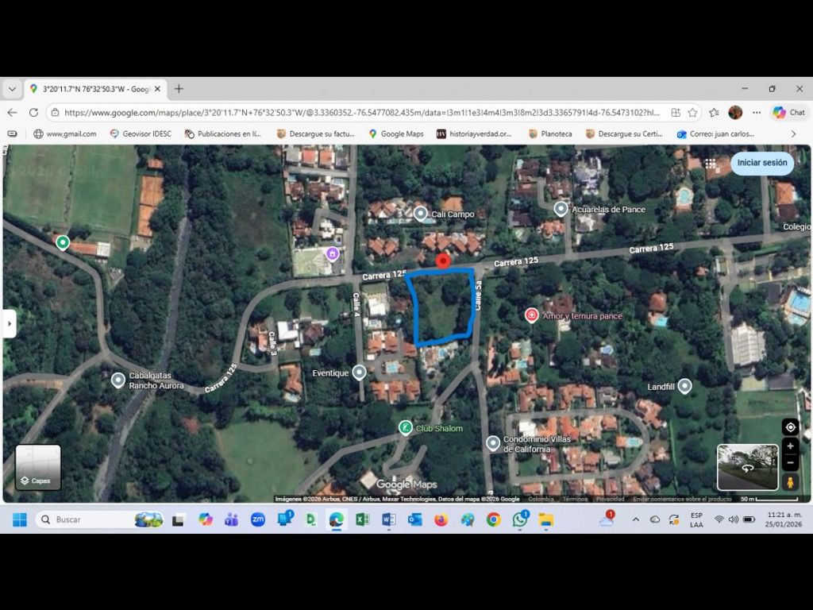Image resolution: width=813 pixels, height=610 pixels.
Task: Zoom in with the plus button
Action: pyautogui.click(x=790, y=446)
